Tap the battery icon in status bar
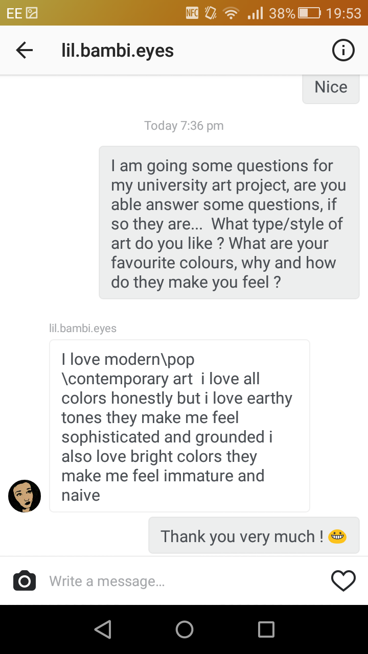The image size is (368, 654). click(x=310, y=13)
